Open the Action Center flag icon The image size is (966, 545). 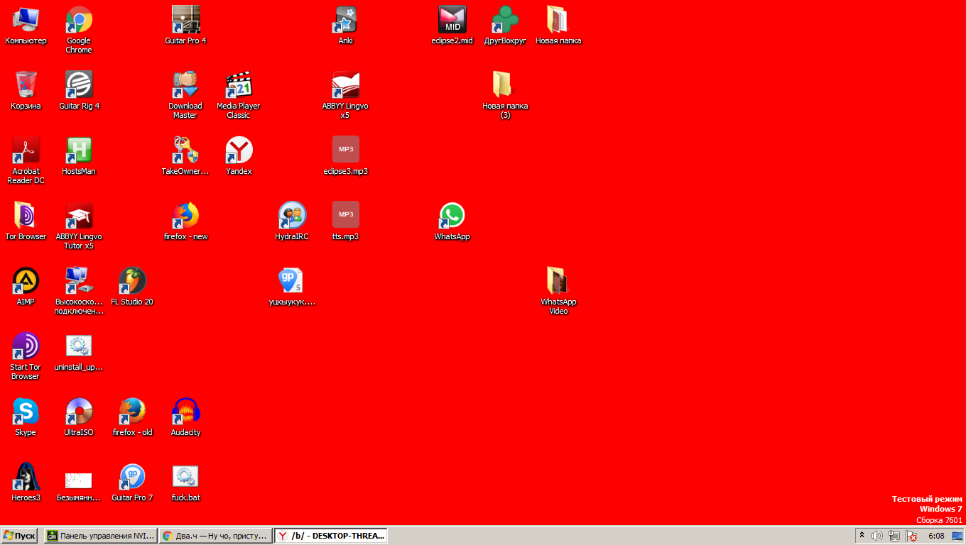tap(911, 536)
